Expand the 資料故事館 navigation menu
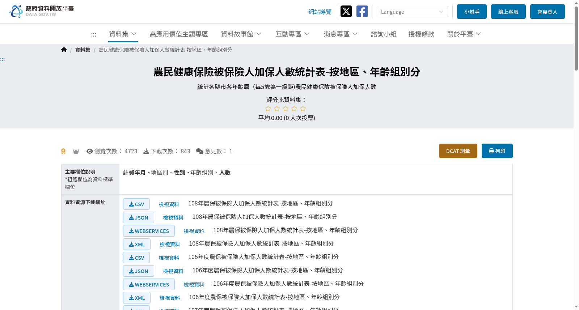The image size is (579, 310). (x=241, y=34)
